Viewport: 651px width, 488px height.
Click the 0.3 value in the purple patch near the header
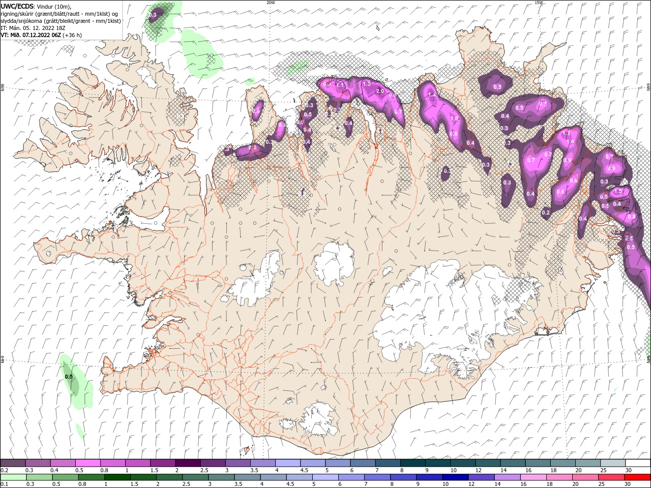click(153, 15)
